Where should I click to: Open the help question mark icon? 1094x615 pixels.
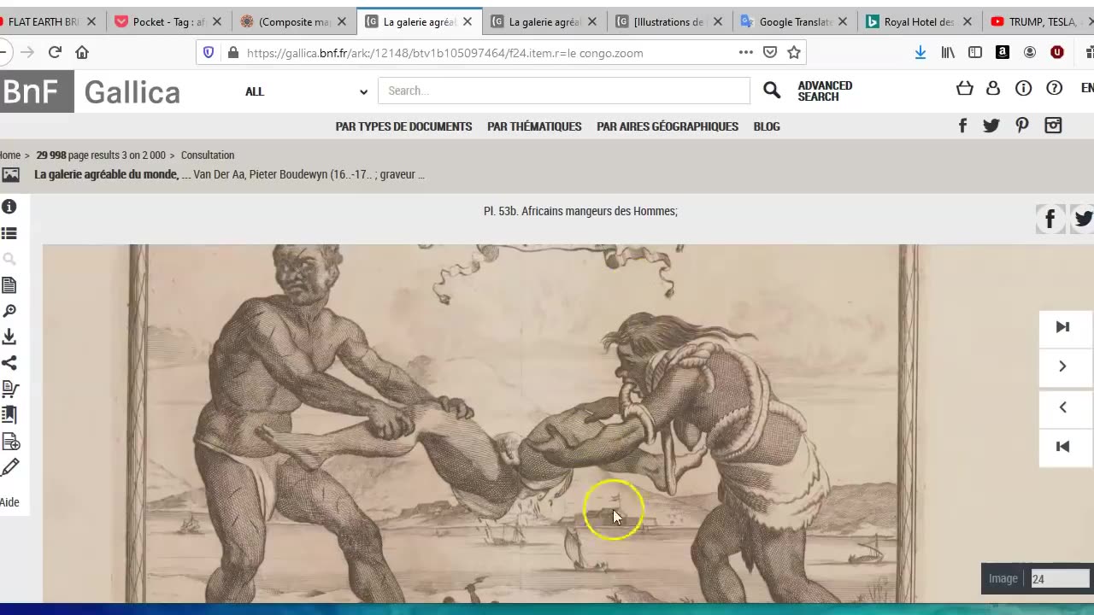(1055, 88)
